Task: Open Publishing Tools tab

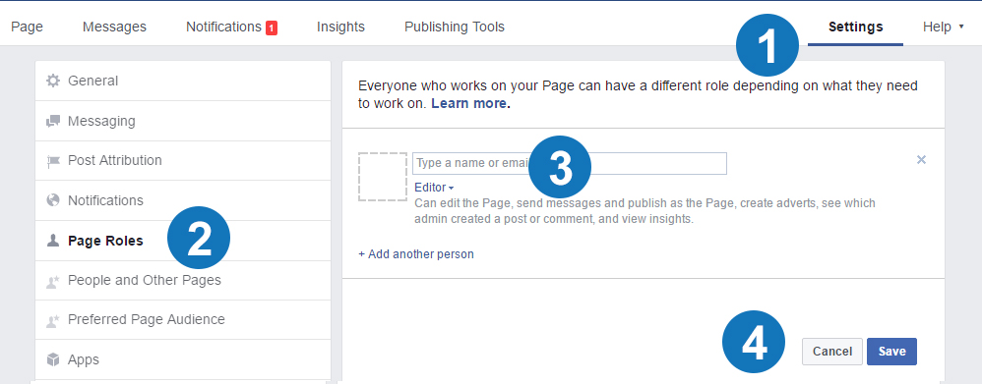Action: [454, 27]
